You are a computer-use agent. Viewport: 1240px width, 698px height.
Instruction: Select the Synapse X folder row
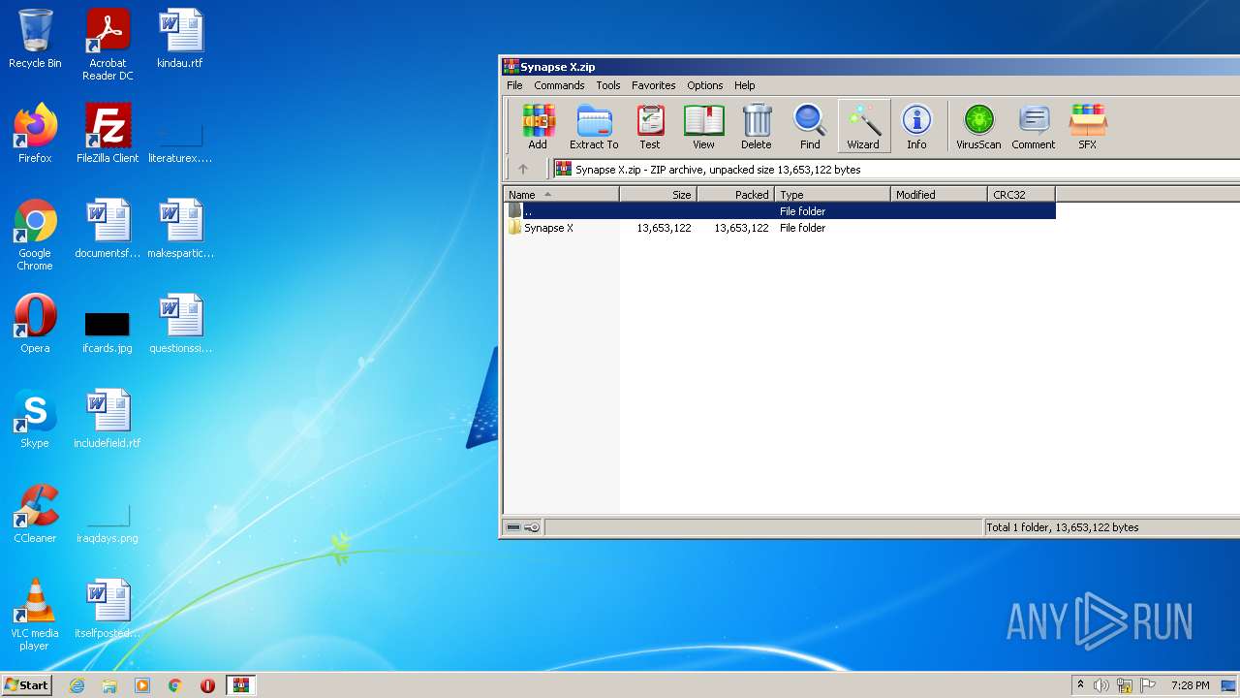[780, 228]
